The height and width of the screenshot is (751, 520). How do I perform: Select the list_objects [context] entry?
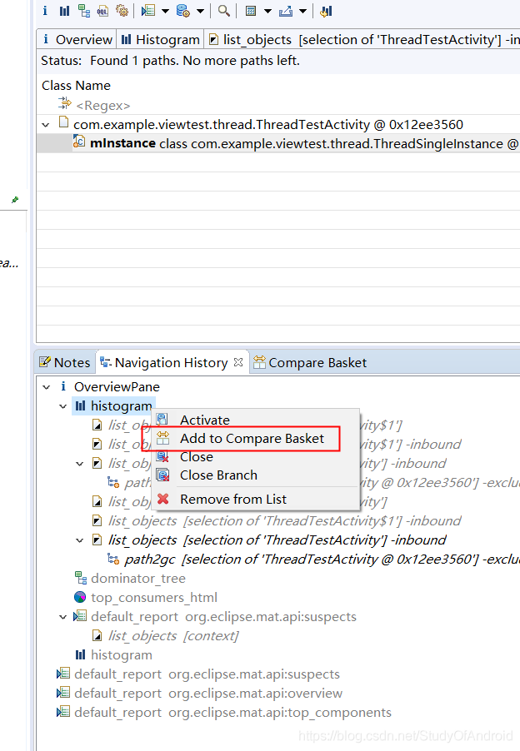coord(173,635)
